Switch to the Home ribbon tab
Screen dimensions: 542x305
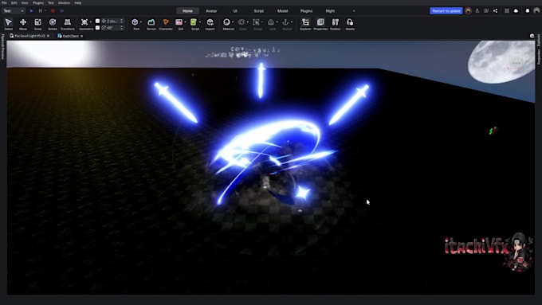pos(187,11)
